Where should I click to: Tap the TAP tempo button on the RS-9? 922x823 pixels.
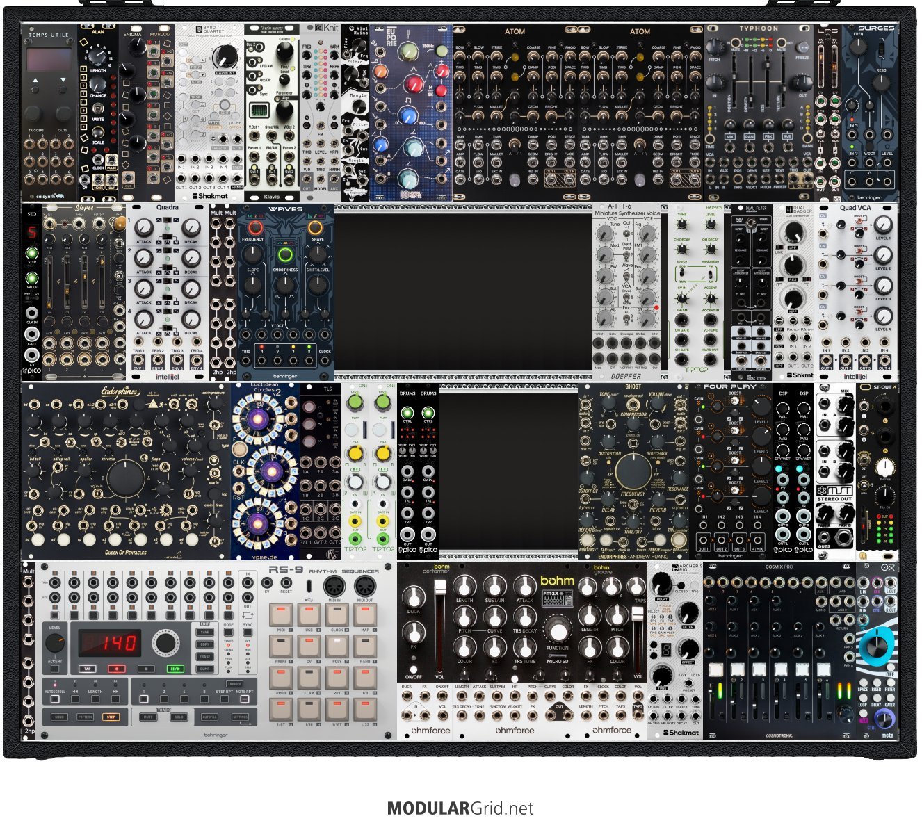pos(88,669)
